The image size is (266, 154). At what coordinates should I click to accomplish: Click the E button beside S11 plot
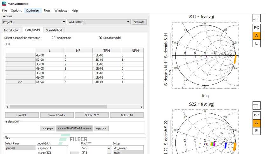(256, 43)
